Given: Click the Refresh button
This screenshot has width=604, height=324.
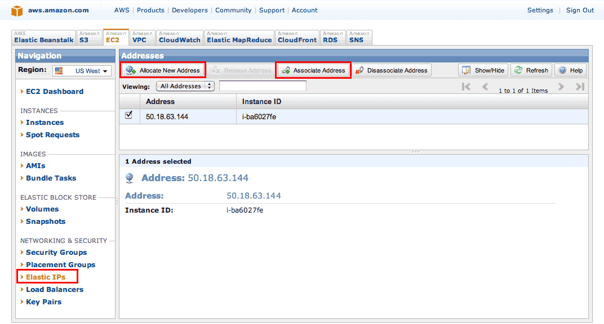Looking at the screenshot, I should coord(531,70).
